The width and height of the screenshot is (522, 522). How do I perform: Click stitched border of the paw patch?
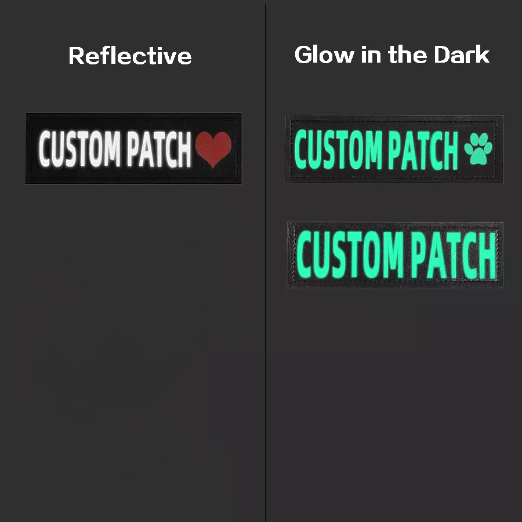(394, 121)
